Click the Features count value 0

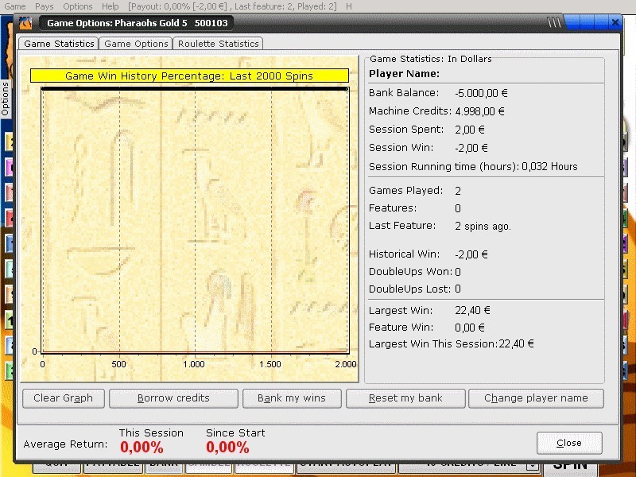tap(458, 208)
